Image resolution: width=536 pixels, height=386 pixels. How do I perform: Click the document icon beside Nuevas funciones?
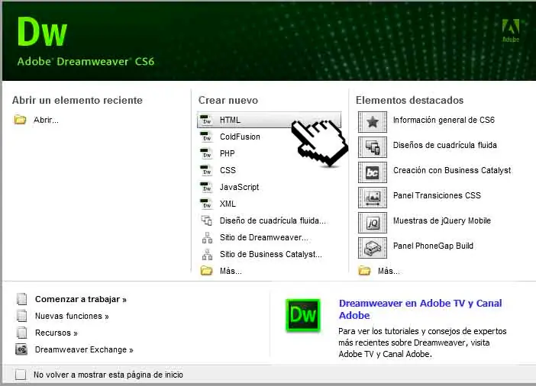[21, 316]
